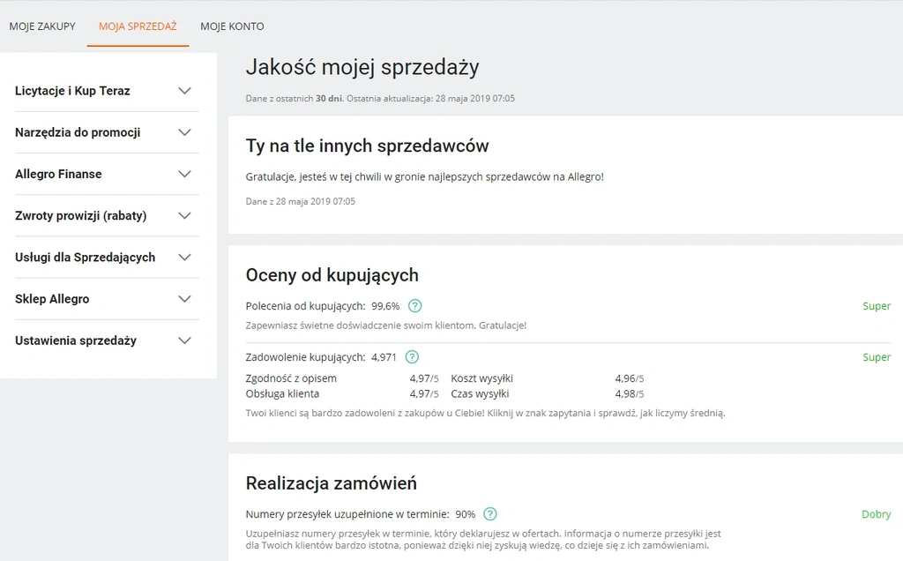Open Usługi dla Sprzedających menu label
Viewport: 903px width, 561px height.
(x=86, y=258)
